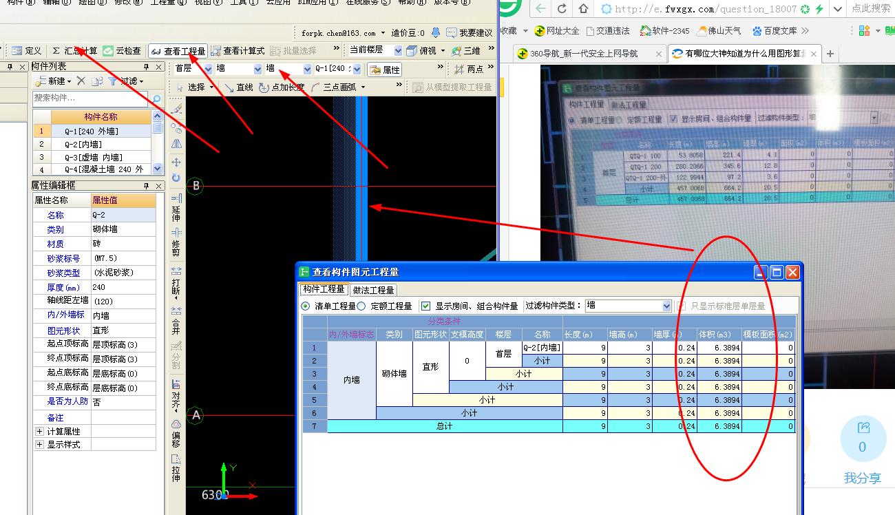895x515 pixels.
Task: Click 新建 new component button
Action: click(x=53, y=81)
